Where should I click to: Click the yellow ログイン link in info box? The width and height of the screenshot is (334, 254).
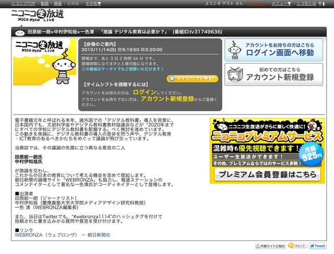point(145,92)
